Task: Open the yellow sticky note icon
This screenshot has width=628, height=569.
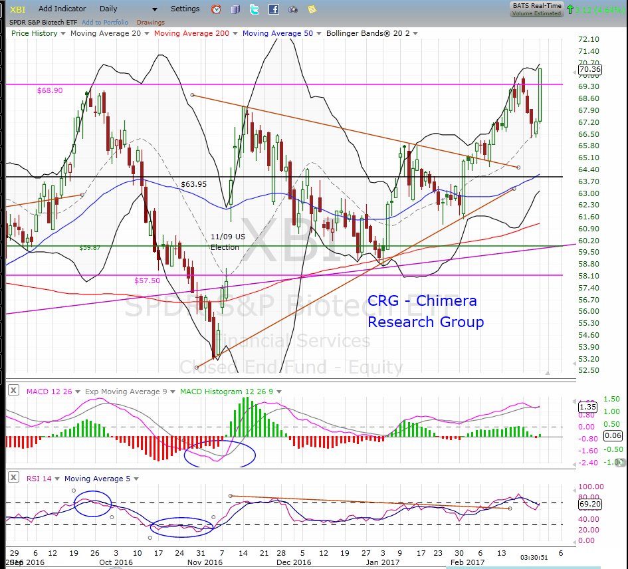Action: [x=312, y=9]
